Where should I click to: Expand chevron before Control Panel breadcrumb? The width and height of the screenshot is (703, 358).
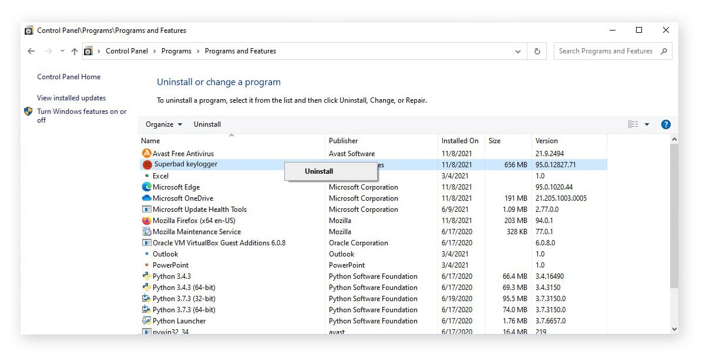coord(99,51)
